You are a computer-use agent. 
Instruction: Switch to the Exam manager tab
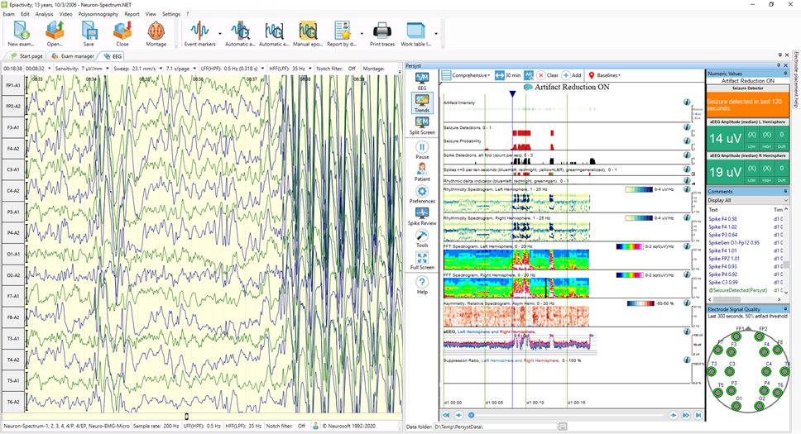(73, 56)
